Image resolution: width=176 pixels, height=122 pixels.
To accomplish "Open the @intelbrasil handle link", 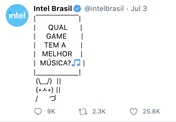I will click(104, 8).
